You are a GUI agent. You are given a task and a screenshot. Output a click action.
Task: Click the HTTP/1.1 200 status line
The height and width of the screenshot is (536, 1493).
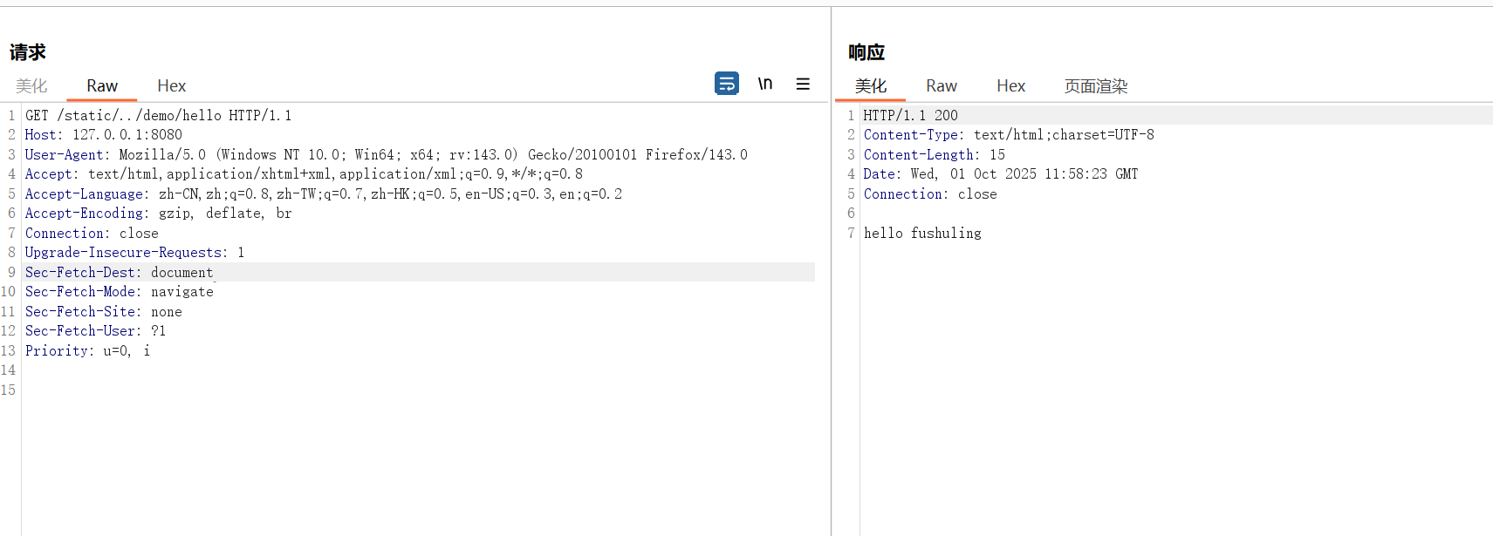coord(910,115)
